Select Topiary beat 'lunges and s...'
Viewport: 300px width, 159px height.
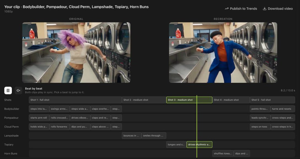[176, 144]
